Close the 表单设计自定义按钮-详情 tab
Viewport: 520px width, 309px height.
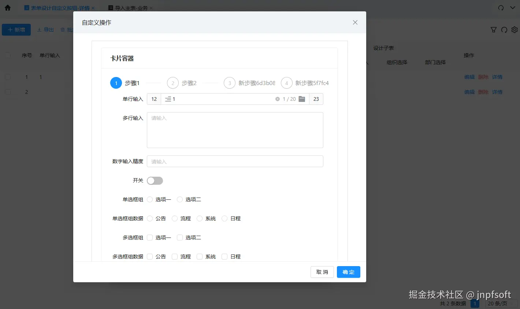tap(93, 8)
